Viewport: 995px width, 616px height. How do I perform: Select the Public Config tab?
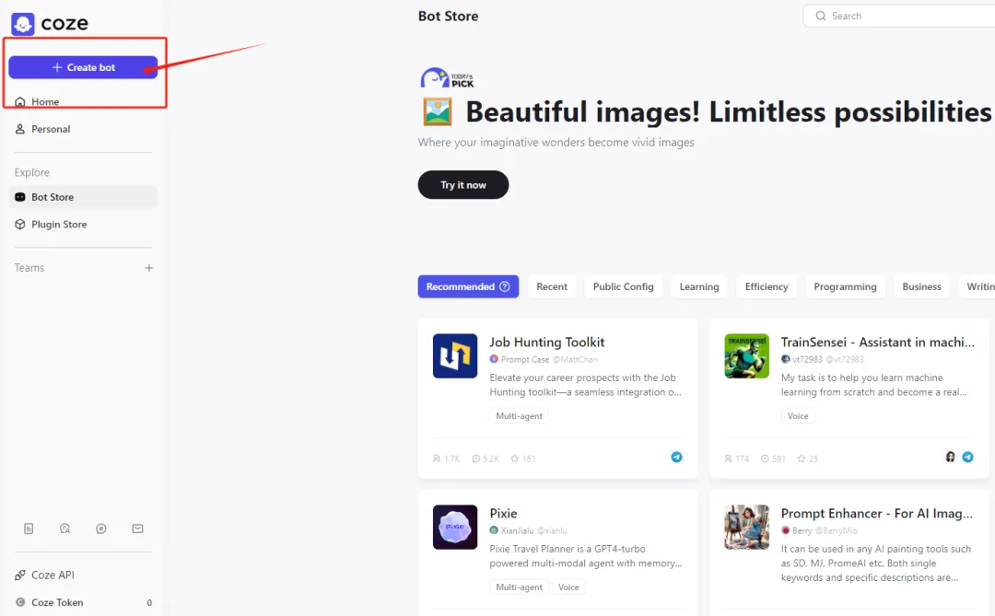coord(623,286)
